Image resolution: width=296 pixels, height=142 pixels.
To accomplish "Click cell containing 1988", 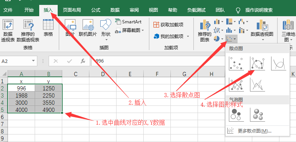I will click(21, 95).
